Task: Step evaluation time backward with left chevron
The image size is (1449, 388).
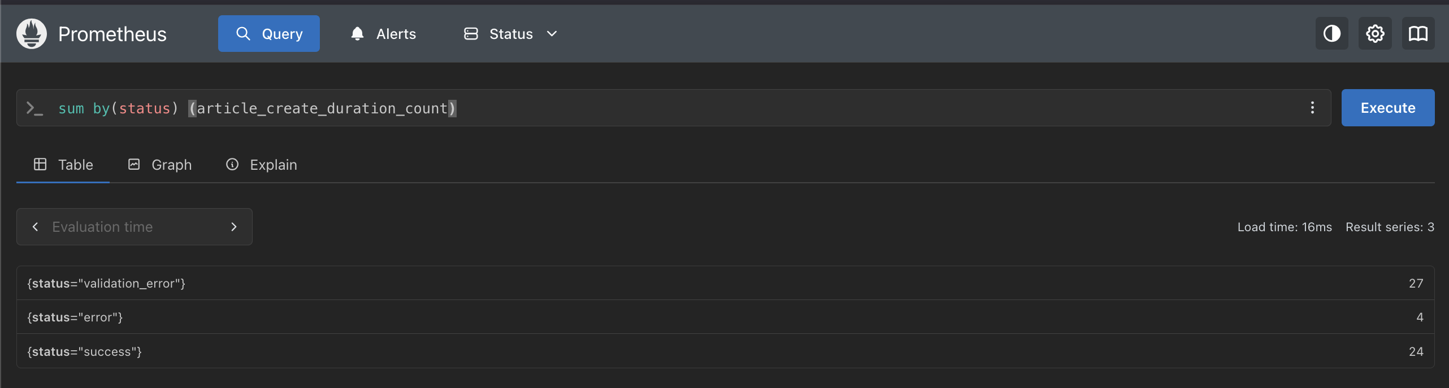Action: 36,227
